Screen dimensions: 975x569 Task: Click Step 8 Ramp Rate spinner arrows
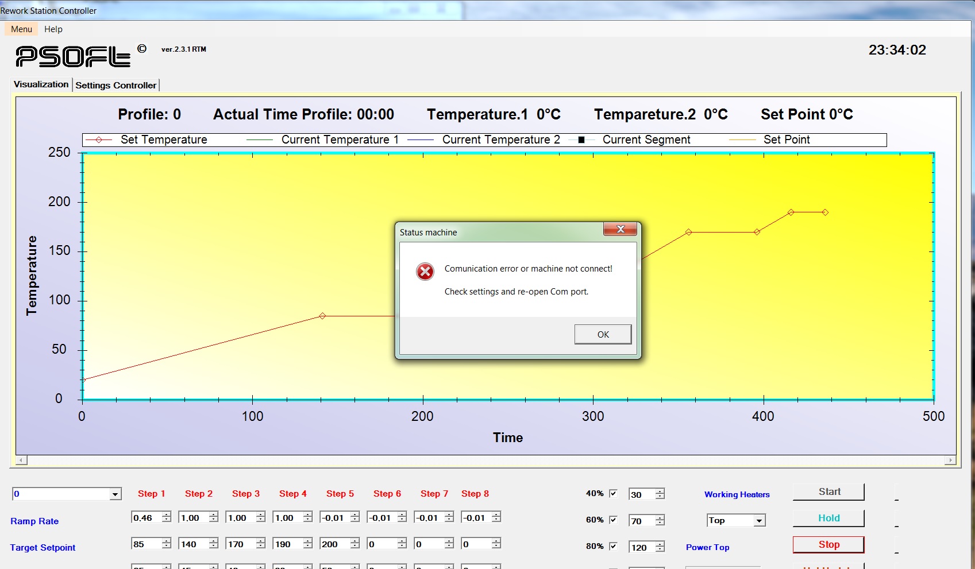496,517
